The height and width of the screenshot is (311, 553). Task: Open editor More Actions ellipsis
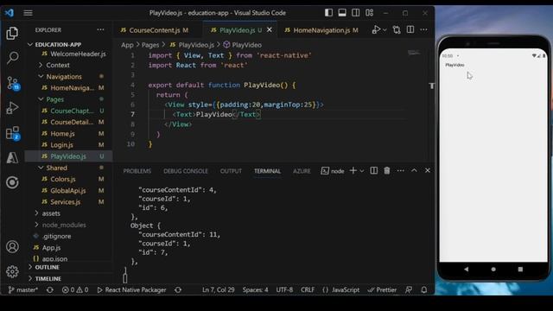click(423, 29)
